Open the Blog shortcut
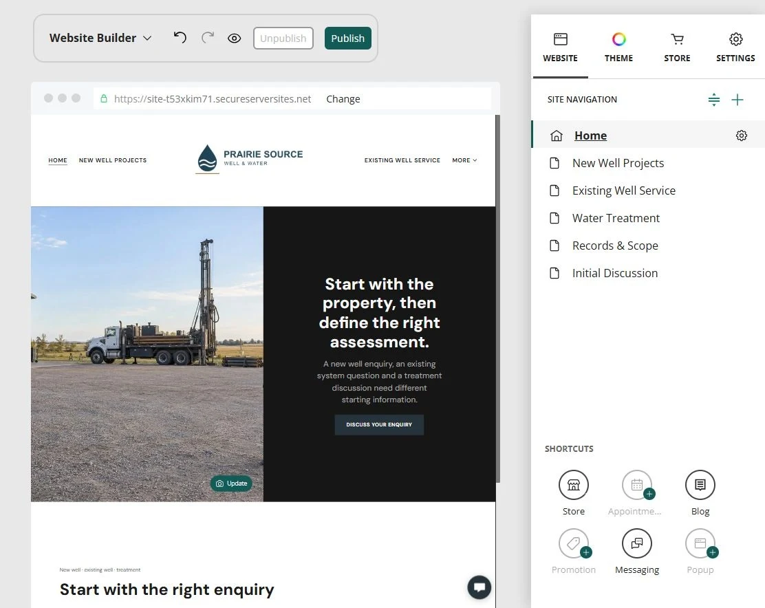 tap(700, 485)
